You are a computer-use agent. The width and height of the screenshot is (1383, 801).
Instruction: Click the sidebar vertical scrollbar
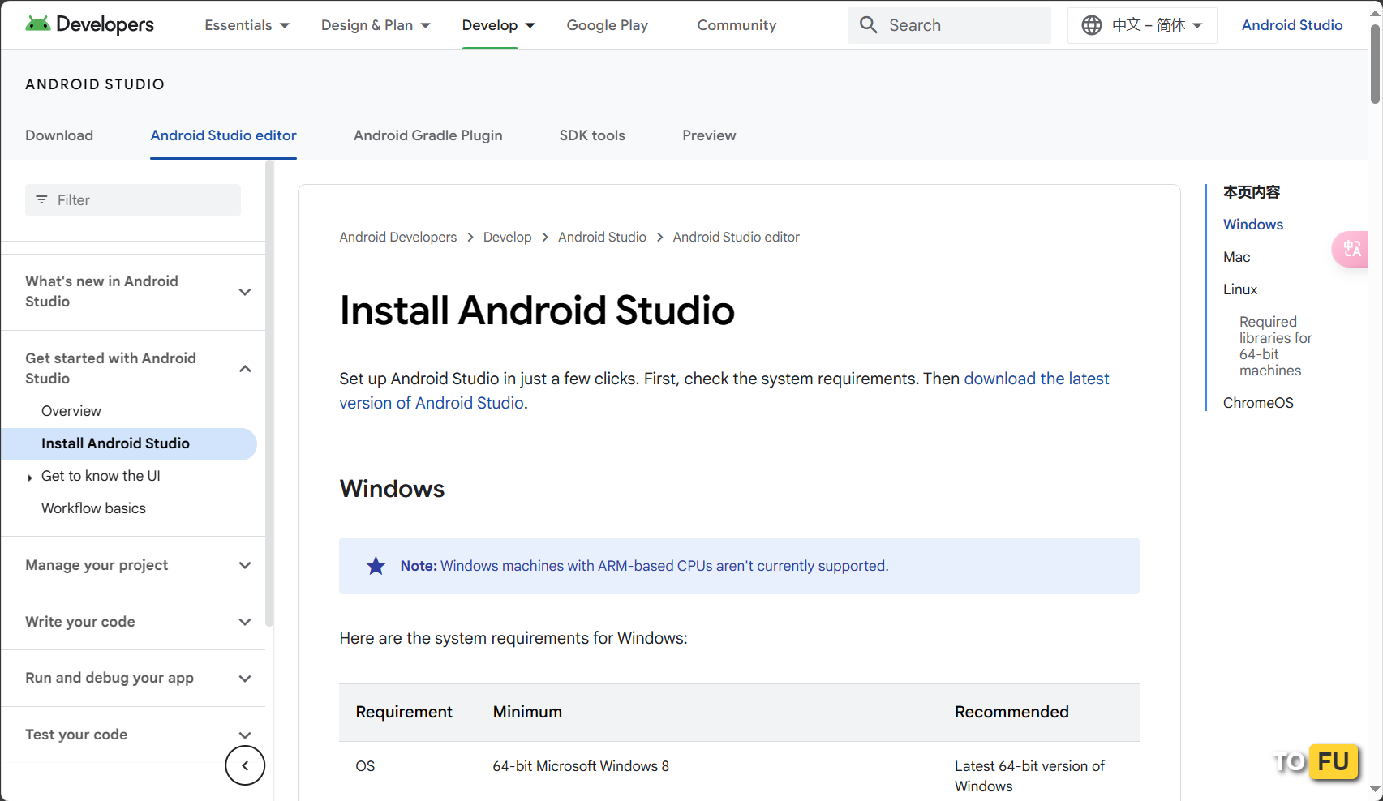(269, 393)
